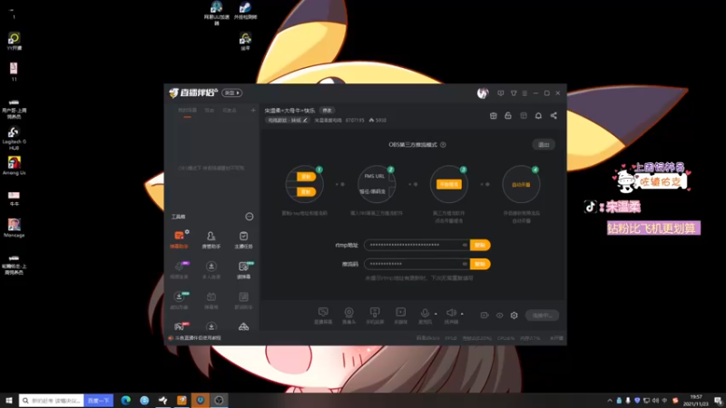Viewport: 726px width, 408px height.
Task: Open the notification bell in header
Action: point(538,116)
